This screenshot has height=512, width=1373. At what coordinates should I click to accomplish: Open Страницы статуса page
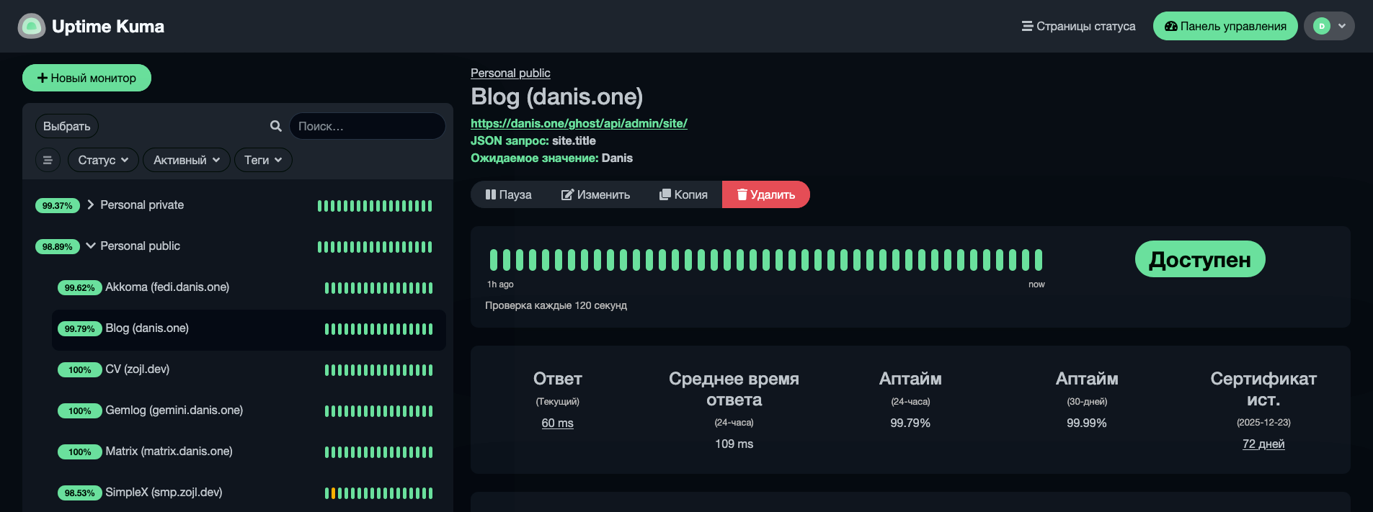[x=1078, y=27]
